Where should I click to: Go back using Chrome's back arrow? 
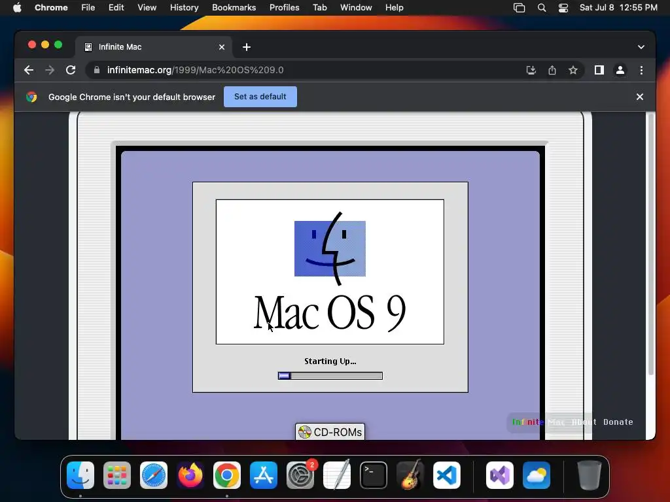(x=29, y=70)
